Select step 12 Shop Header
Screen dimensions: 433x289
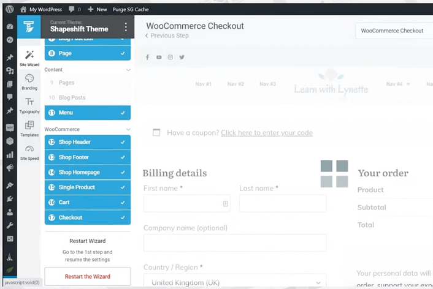tap(88, 142)
